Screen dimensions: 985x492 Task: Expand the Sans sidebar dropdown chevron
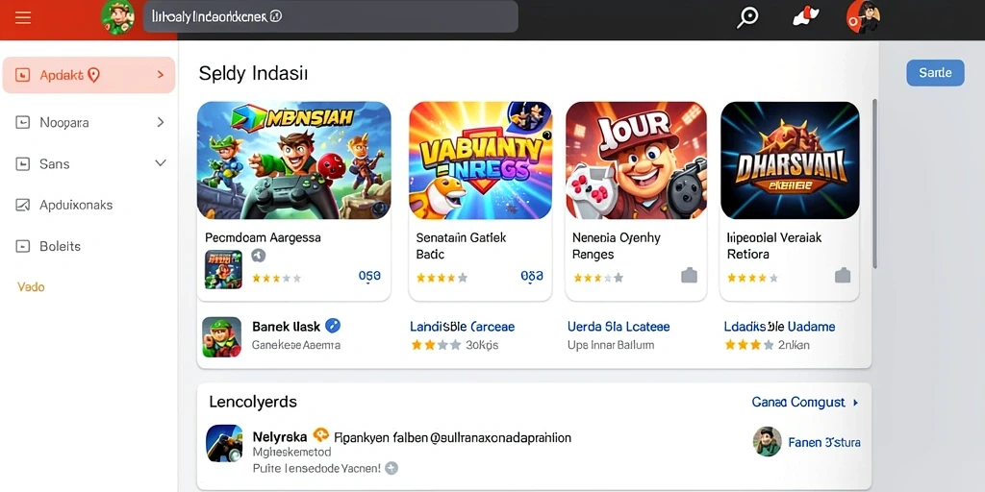coord(161,163)
